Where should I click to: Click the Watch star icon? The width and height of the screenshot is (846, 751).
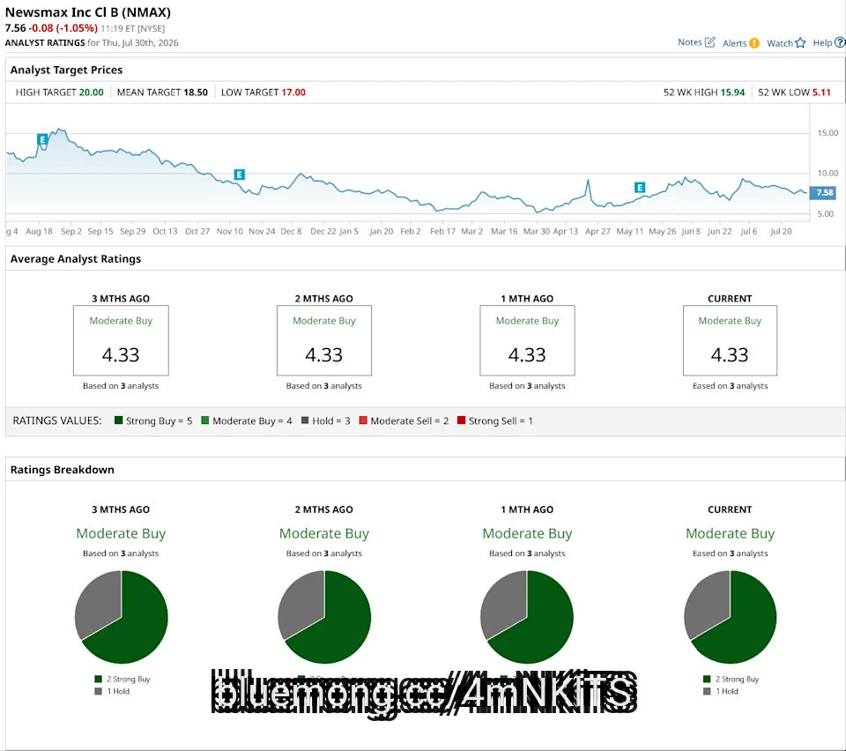point(800,43)
